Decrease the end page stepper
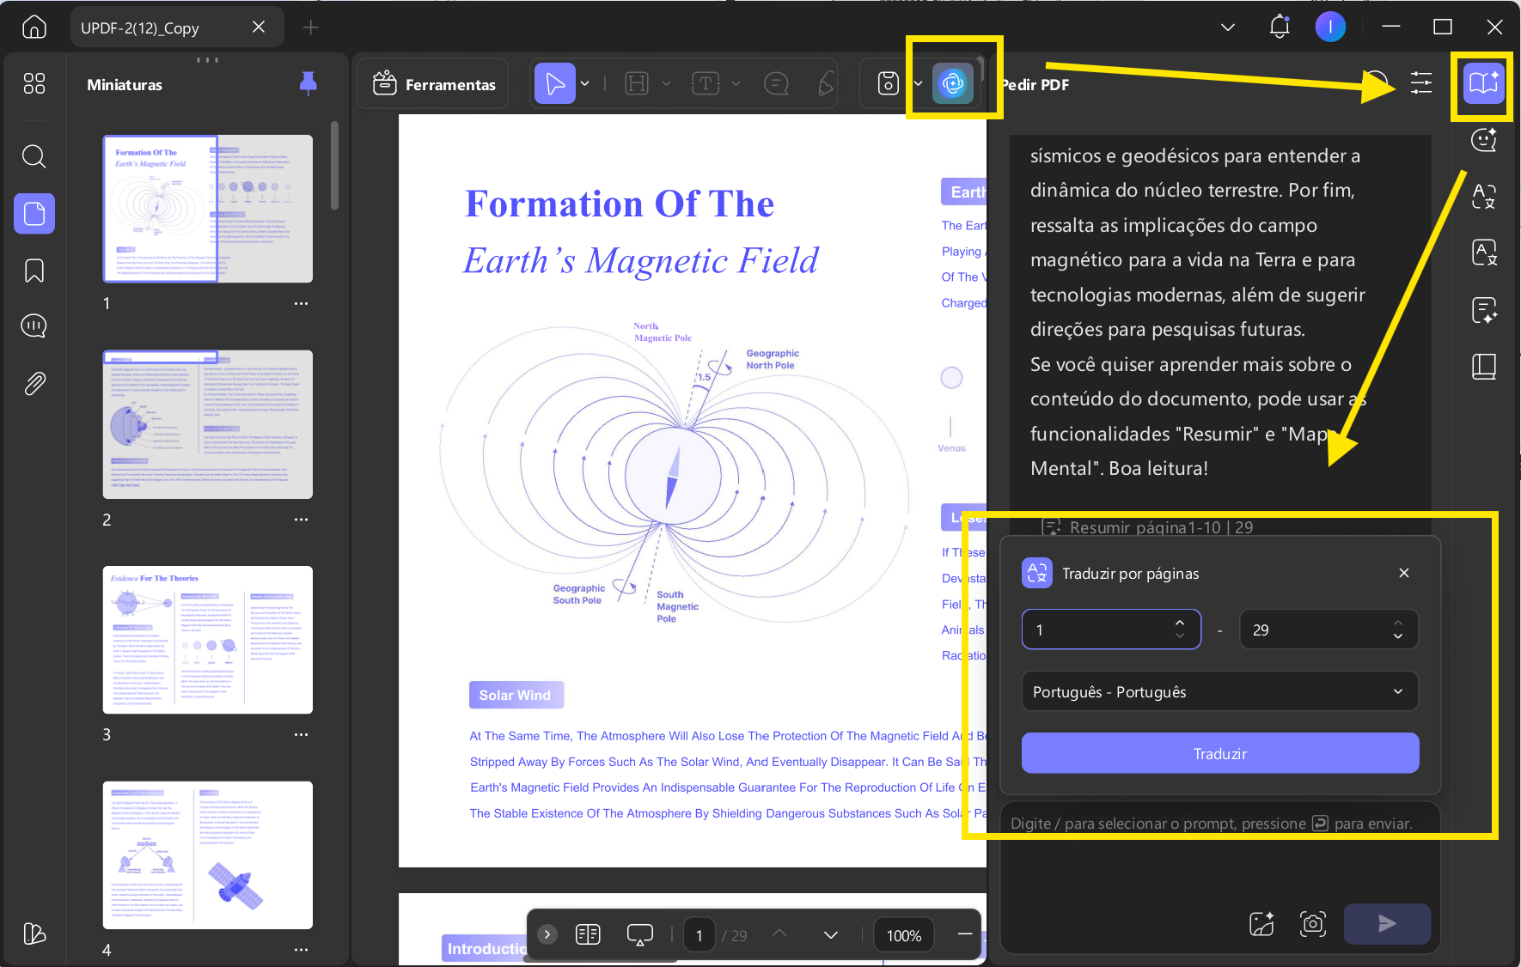 pyautogui.click(x=1398, y=636)
